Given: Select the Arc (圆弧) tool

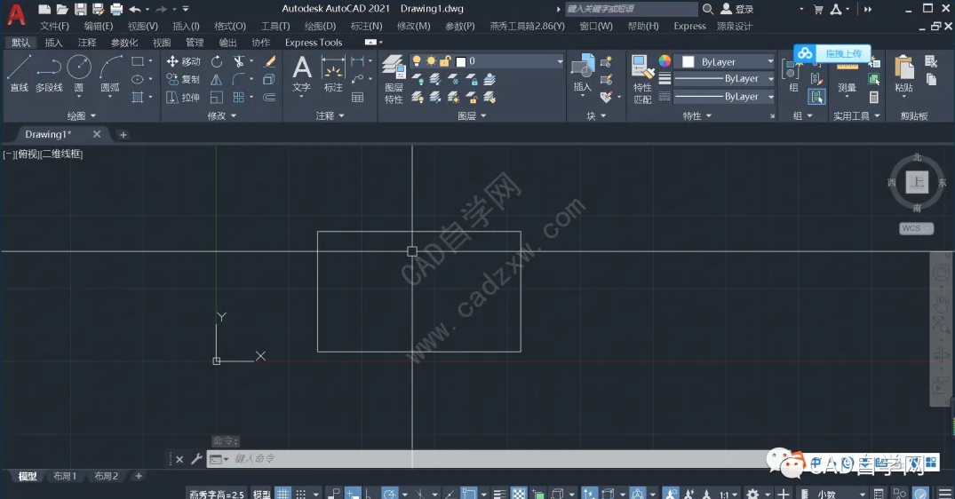Looking at the screenshot, I should pyautogui.click(x=110, y=73).
